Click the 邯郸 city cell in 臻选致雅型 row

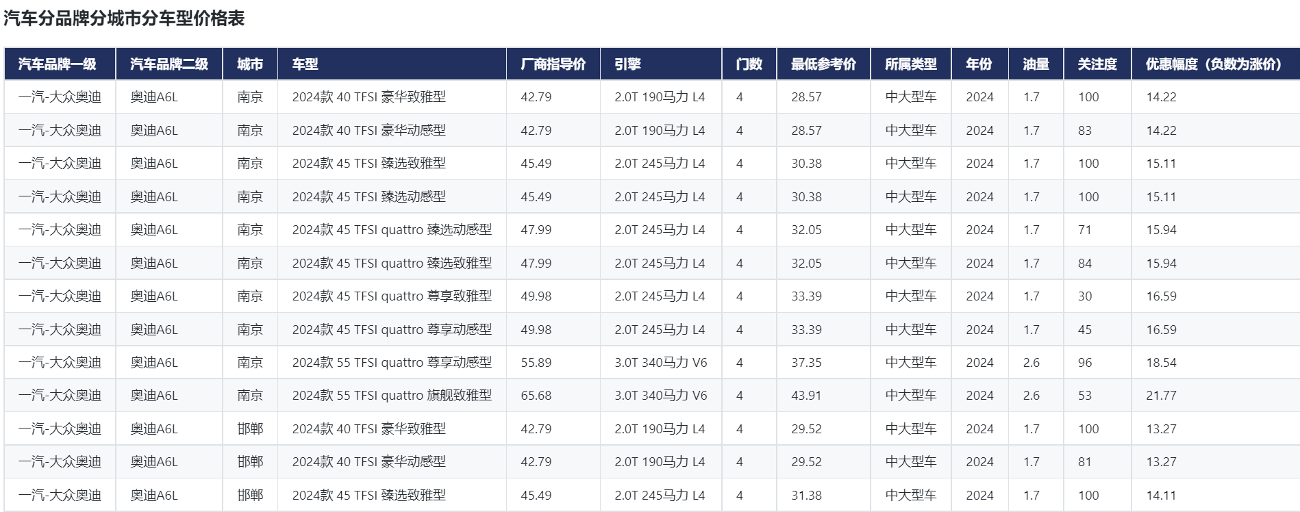click(x=250, y=495)
